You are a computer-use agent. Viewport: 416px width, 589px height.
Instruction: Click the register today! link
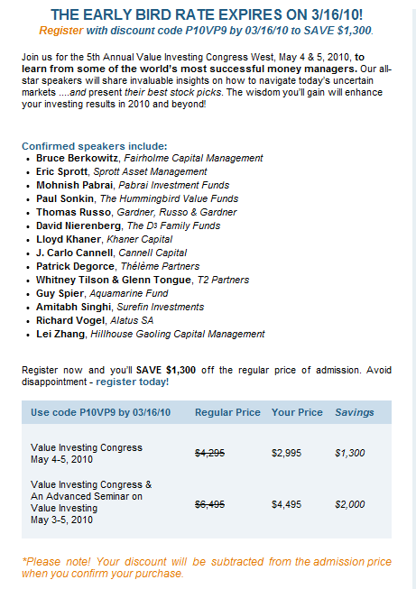coord(133,382)
